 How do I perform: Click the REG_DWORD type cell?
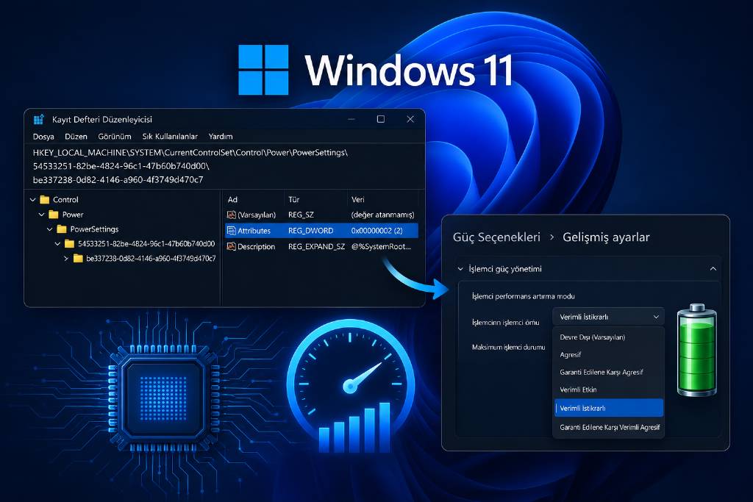(311, 230)
